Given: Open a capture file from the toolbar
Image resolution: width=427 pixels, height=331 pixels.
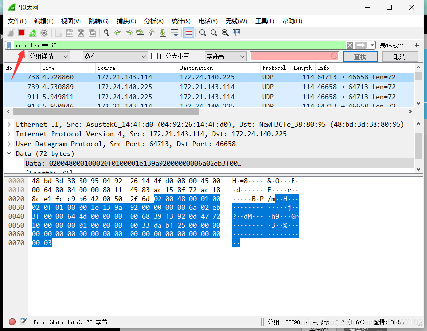Looking at the screenshot, I should [x=58, y=33].
